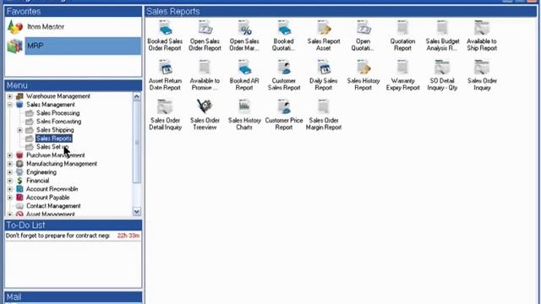Screen dimensions: 541x304
Task: Collapse the Sales Management tree node
Action: coord(10,105)
